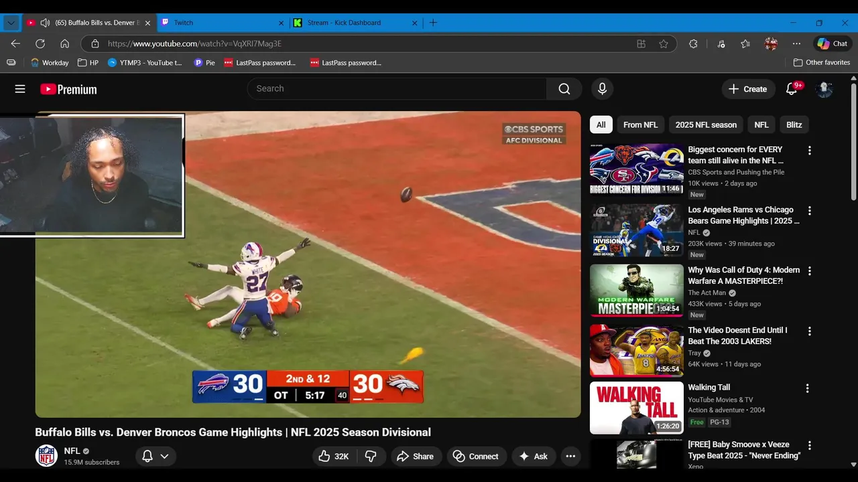Viewport: 858px width, 482px height.
Task: Open options for Call of Duty 4 video
Action: [x=810, y=271]
